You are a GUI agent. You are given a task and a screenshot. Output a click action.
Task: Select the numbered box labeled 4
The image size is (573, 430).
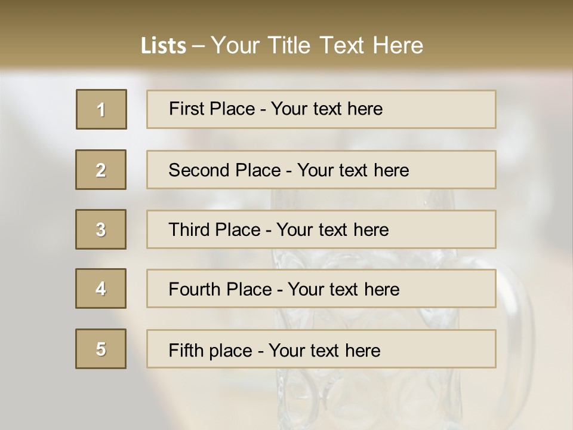click(x=101, y=288)
